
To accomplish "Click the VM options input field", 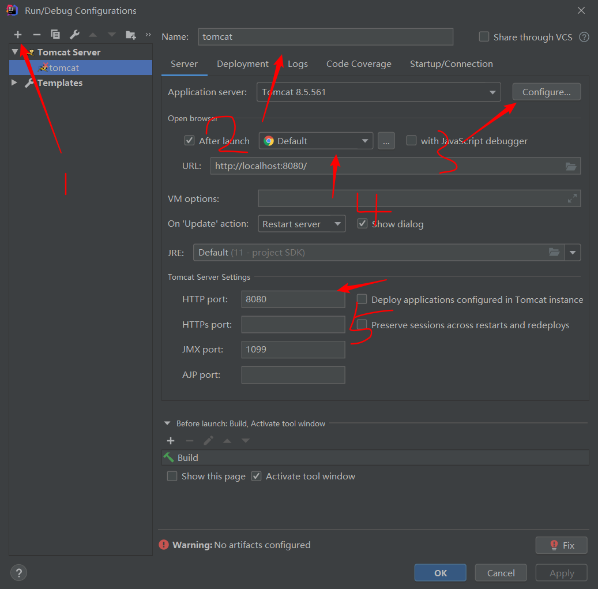I will click(x=419, y=198).
